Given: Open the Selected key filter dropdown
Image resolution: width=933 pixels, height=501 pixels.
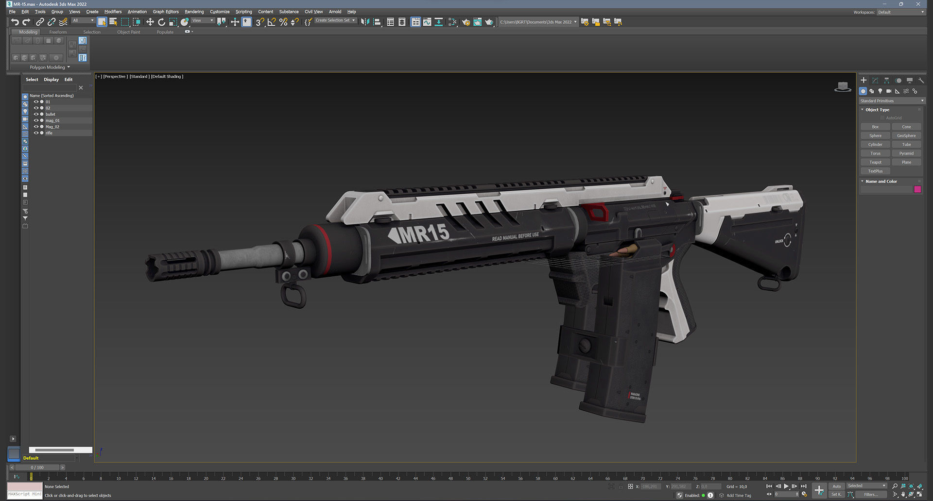Looking at the screenshot, I should [x=867, y=486].
